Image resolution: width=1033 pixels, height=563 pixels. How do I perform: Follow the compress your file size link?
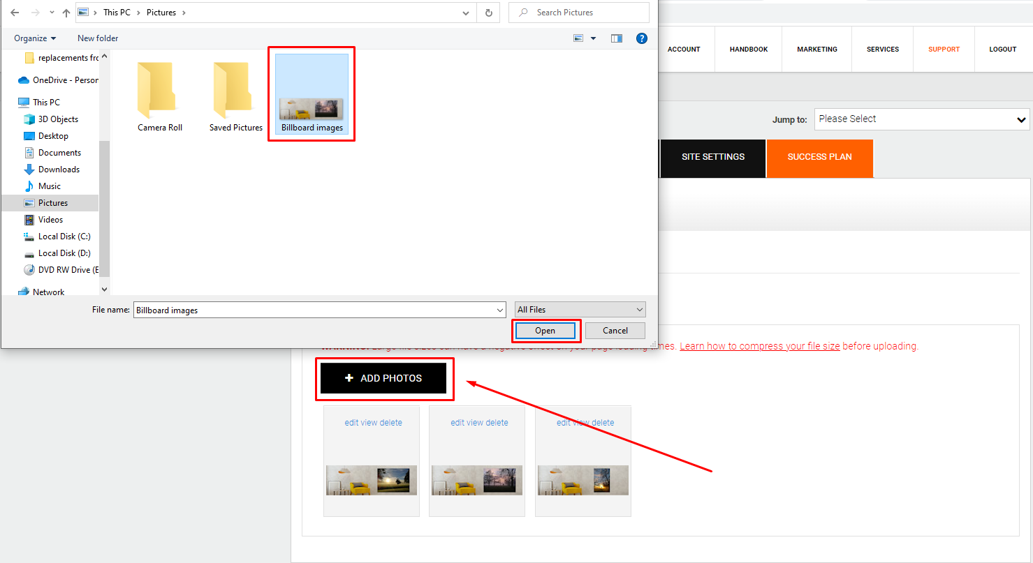(x=760, y=346)
